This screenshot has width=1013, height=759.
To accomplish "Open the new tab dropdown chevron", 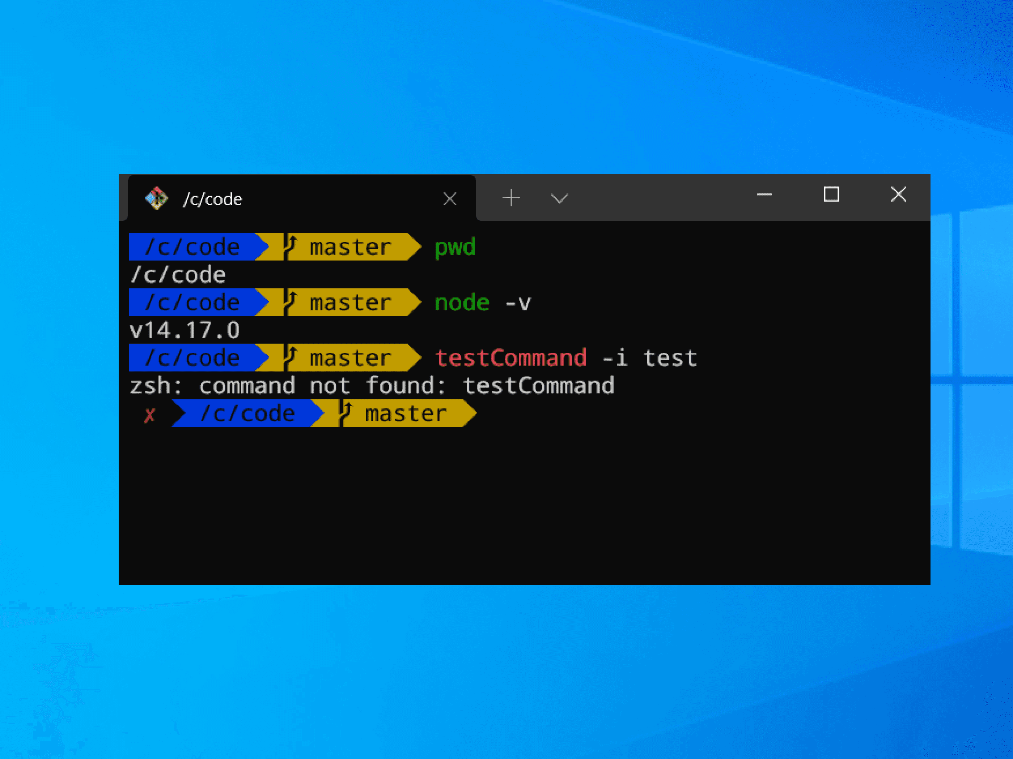I will pyautogui.click(x=560, y=198).
